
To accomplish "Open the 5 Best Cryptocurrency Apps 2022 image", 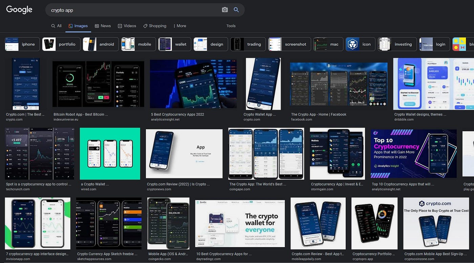I will [x=193, y=84].
